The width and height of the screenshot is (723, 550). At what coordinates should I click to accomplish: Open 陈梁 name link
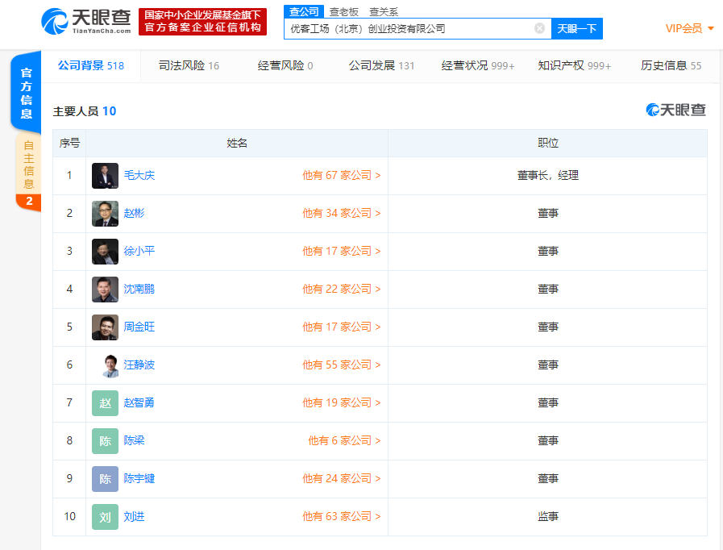click(134, 440)
